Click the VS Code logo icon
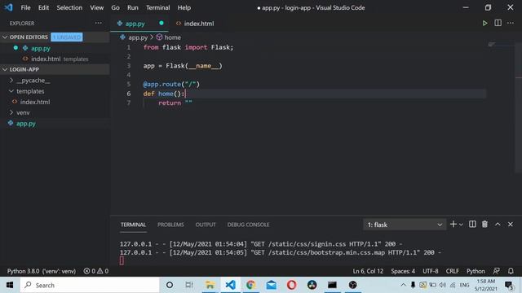The image size is (522, 293). point(9,7)
